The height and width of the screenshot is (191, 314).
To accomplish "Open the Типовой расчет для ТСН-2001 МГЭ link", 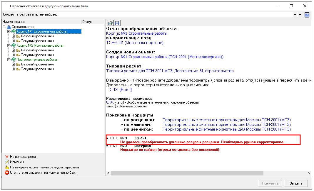I will (170, 71).
